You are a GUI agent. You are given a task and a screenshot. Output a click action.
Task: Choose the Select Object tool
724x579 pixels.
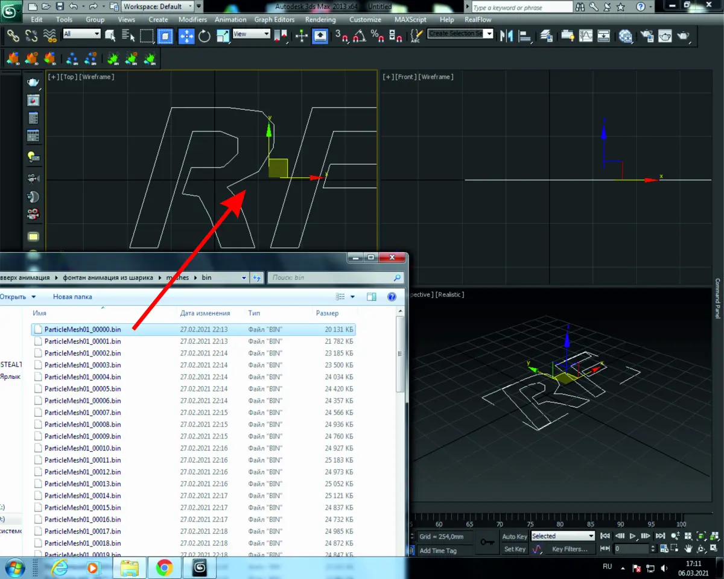tap(110, 36)
